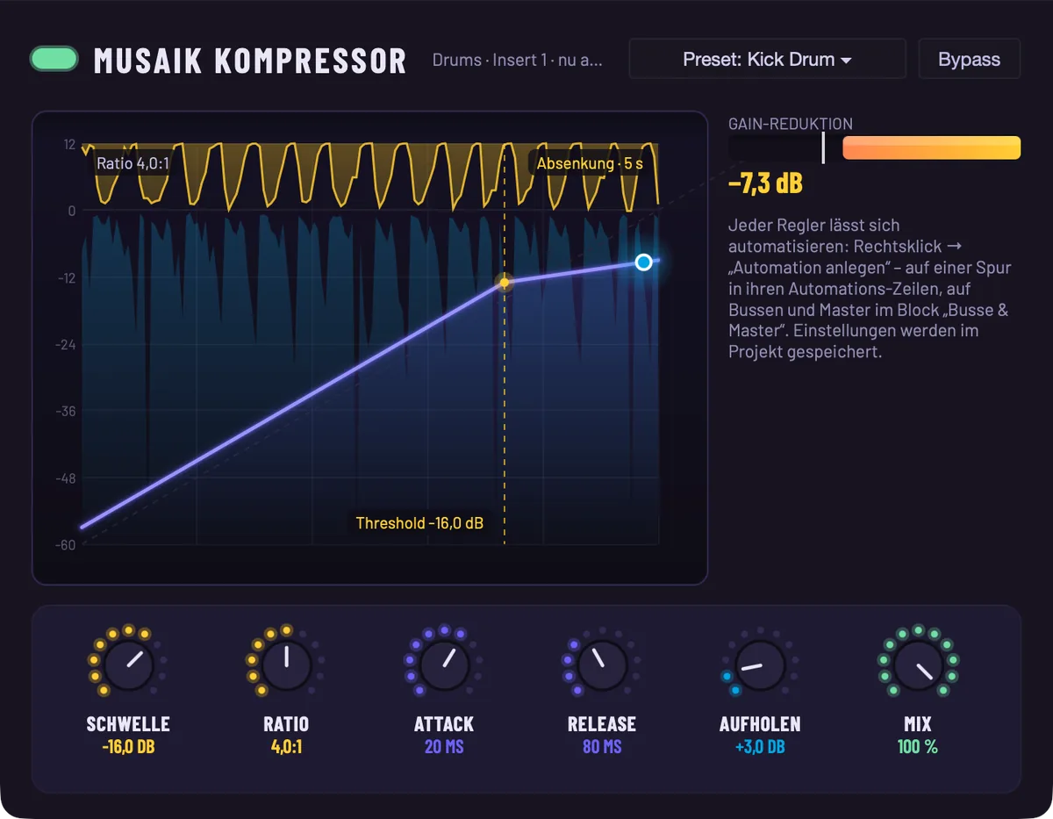Click the automation help paragraph text
The width and height of the screenshot is (1053, 819).
pos(869,289)
